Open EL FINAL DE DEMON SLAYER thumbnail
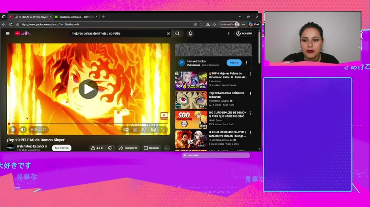 click(191, 139)
